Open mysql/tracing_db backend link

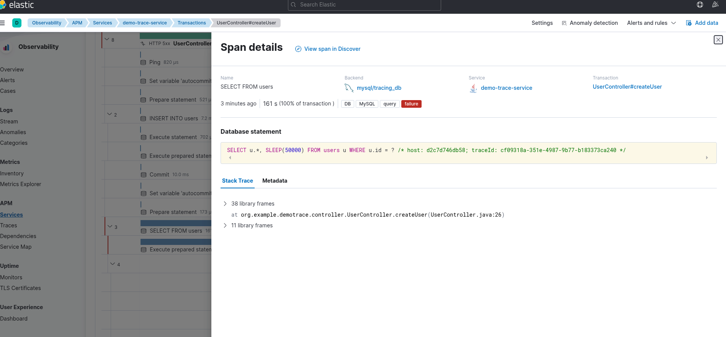[x=379, y=88]
